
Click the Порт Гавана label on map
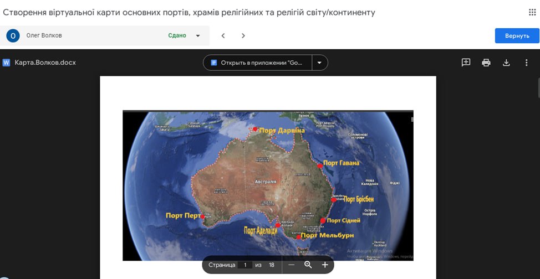[342, 163]
